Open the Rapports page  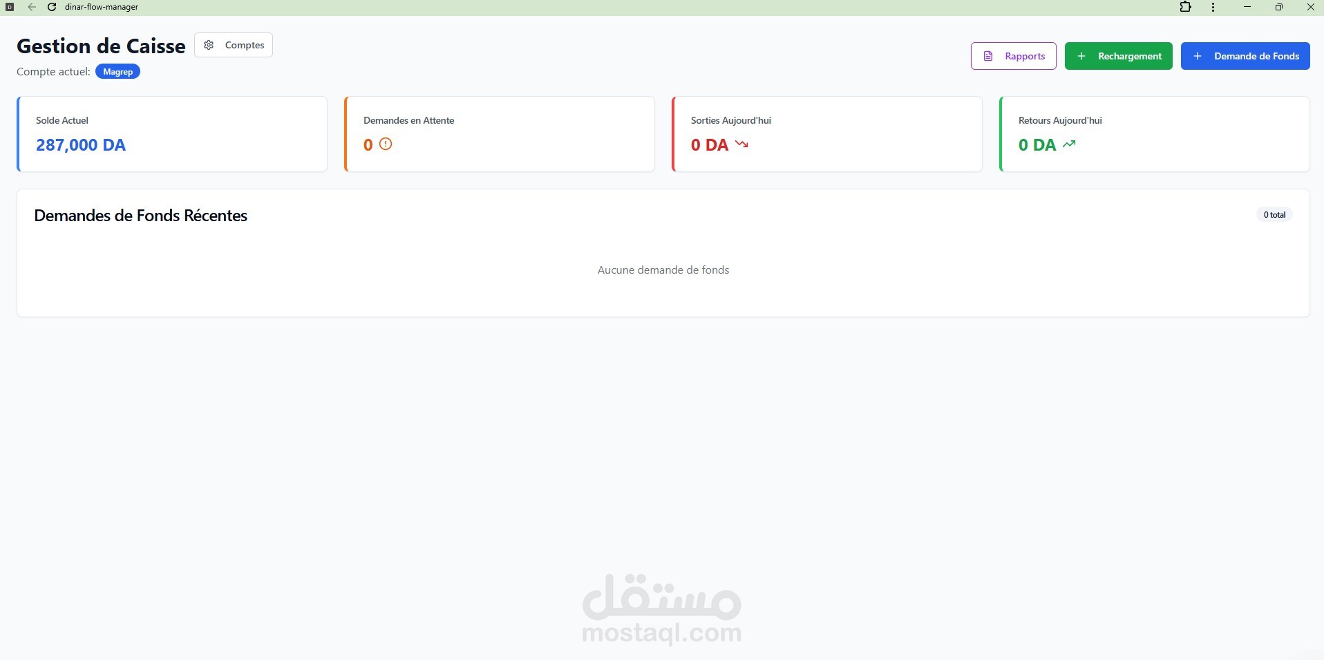[1013, 56]
